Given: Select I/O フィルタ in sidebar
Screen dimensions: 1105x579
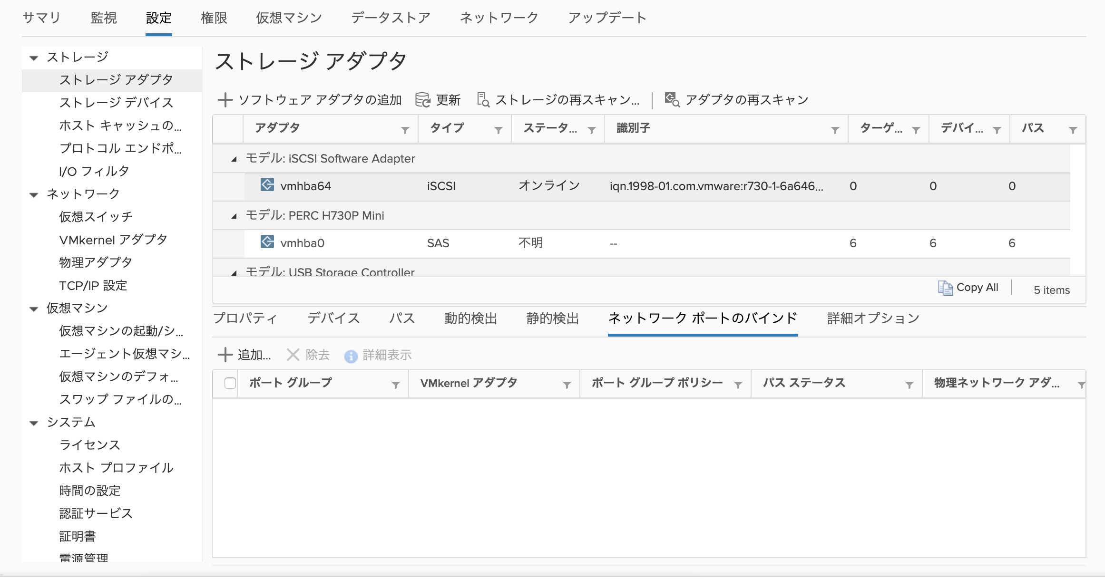Looking at the screenshot, I should (x=94, y=171).
